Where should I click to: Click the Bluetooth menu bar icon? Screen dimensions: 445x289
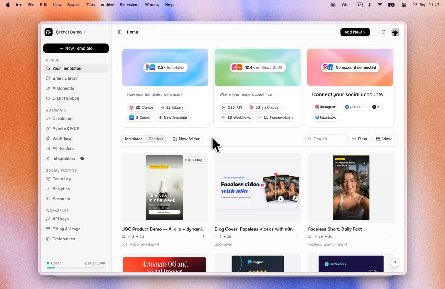pos(369,5)
